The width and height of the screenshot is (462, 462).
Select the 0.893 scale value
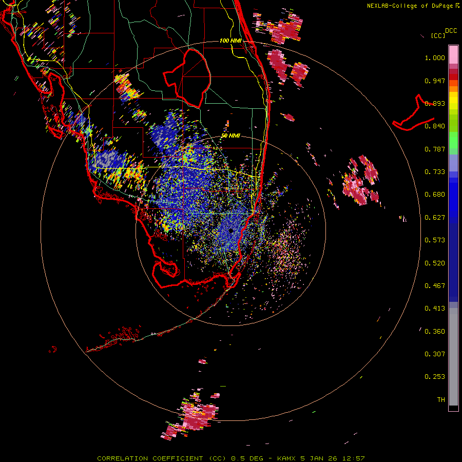click(435, 103)
